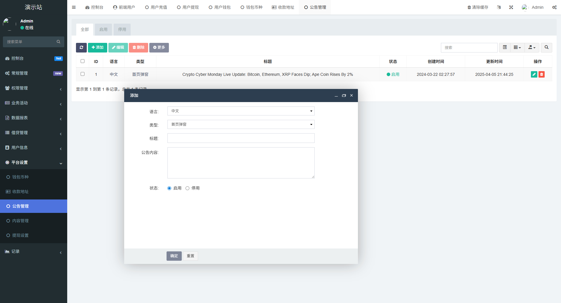Viewport: 561px width, 303px height.
Task: Toggle fullscreen mode in top toolbar
Action: tap(511, 7)
